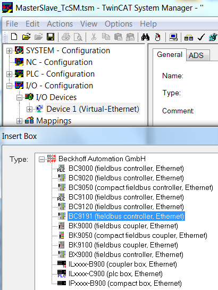
Task: Click the Copy toolbar icon
Action: (x=106, y=37)
